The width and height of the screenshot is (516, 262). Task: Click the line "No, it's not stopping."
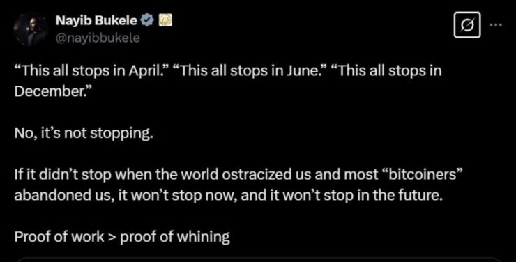tap(84, 134)
